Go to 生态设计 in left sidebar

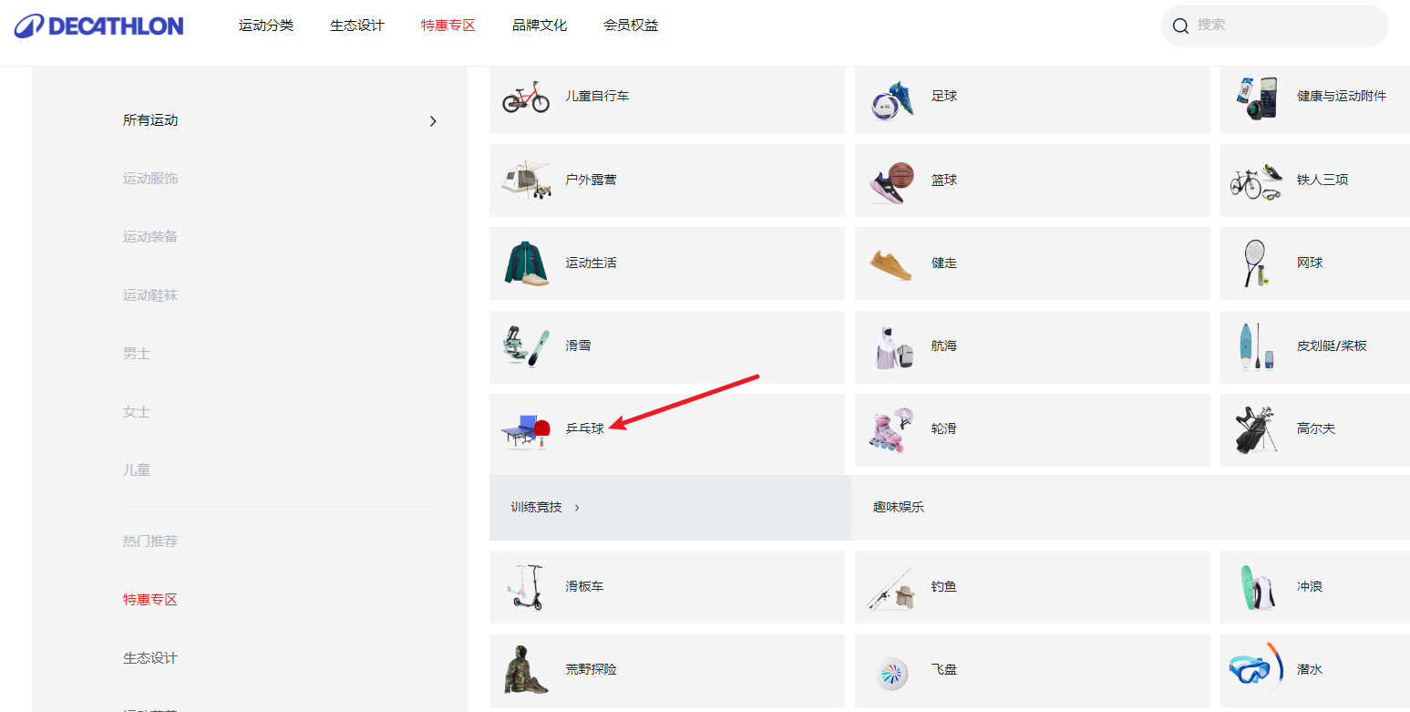coord(150,658)
